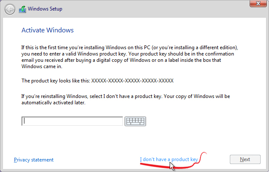The width and height of the screenshot is (269, 172).
Task: Click the "automatically activated later" text line
Action: pyautogui.click(x=53, y=103)
